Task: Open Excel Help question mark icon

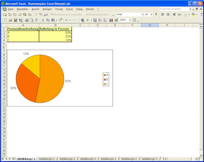Action: click(x=134, y=20)
